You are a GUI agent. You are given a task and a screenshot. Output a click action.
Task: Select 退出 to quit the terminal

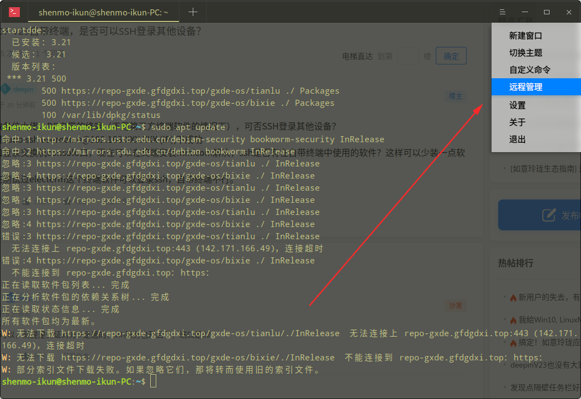tap(536, 139)
